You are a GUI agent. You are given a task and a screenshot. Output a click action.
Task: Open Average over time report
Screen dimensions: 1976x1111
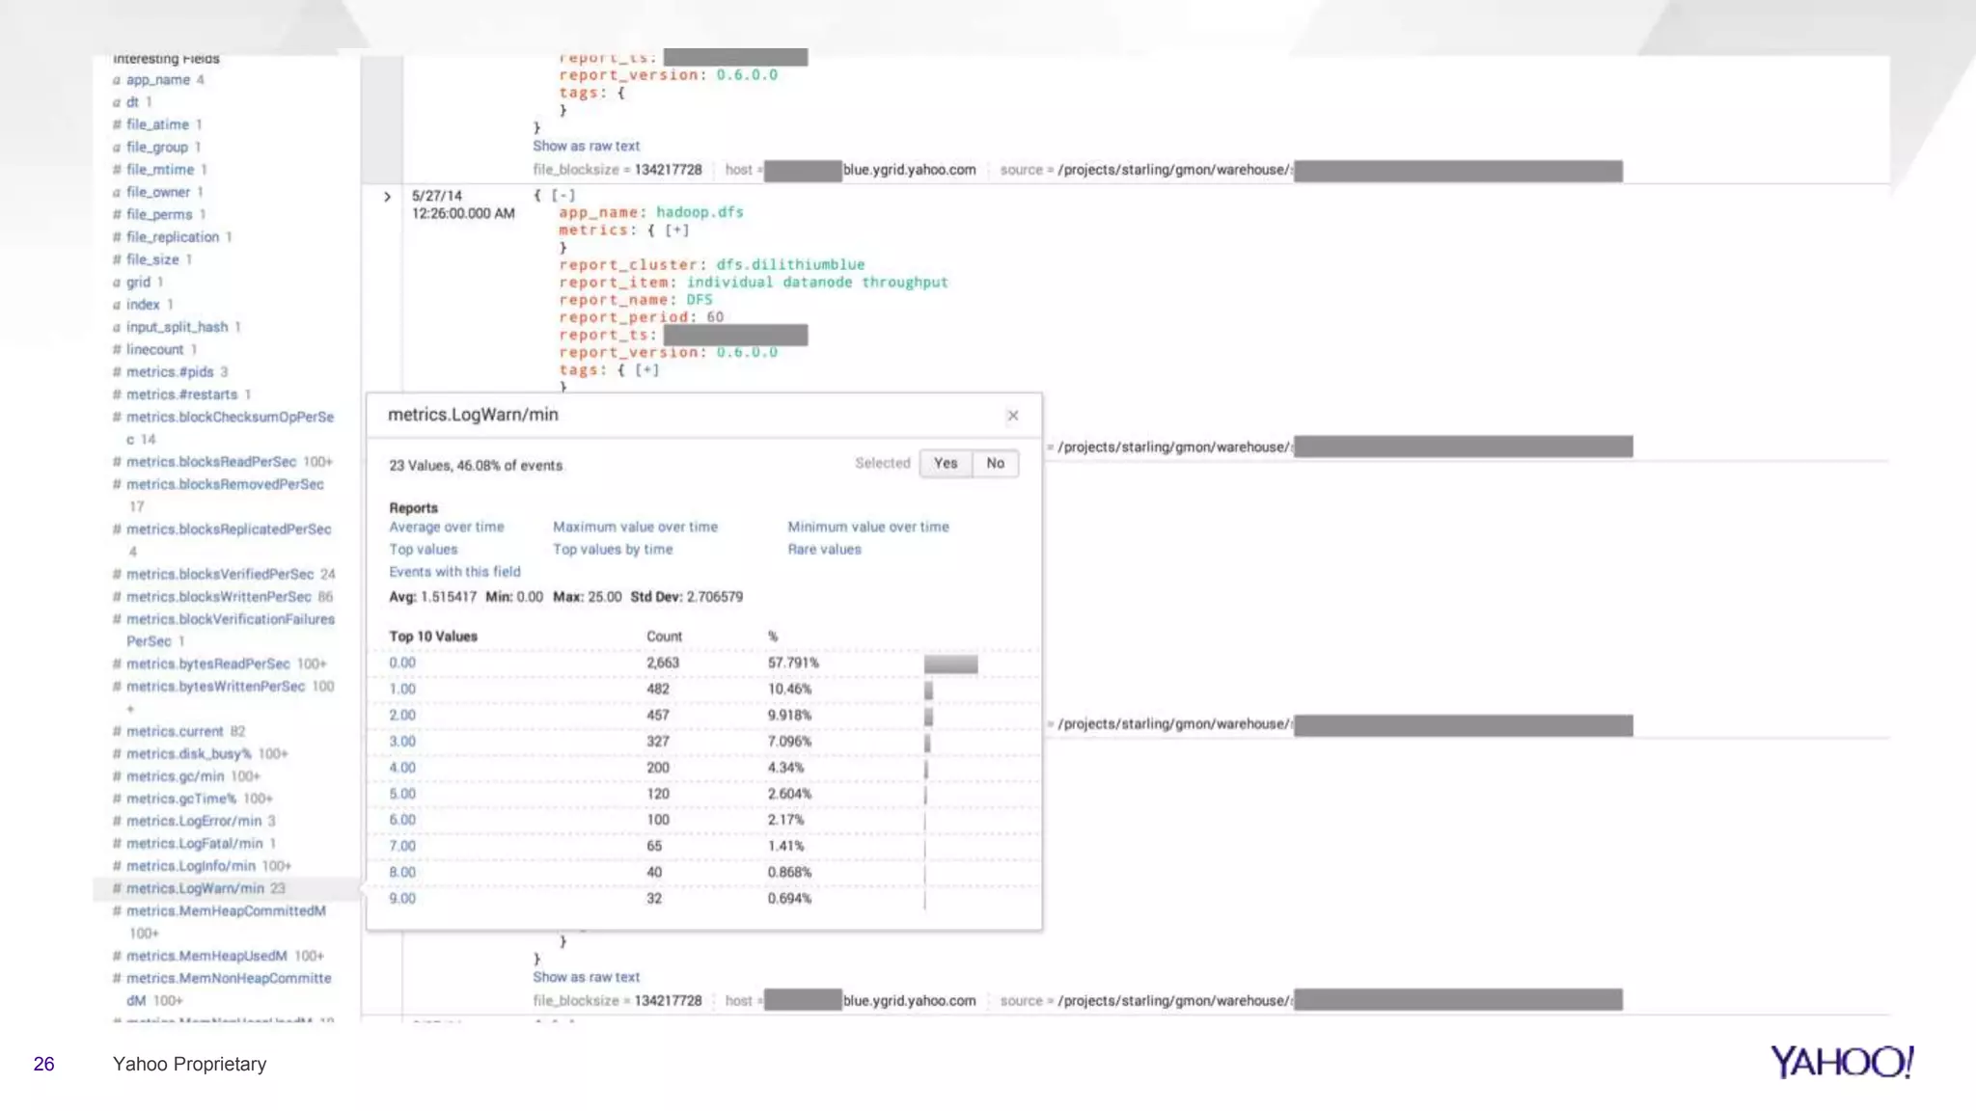pyautogui.click(x=446, y=527)
